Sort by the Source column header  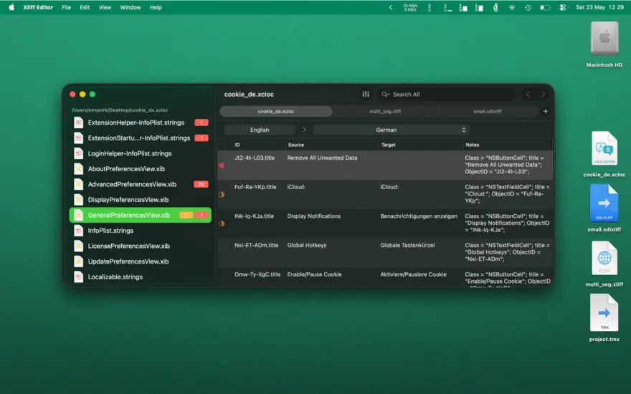pyautogui.click(x=332, y=145)
